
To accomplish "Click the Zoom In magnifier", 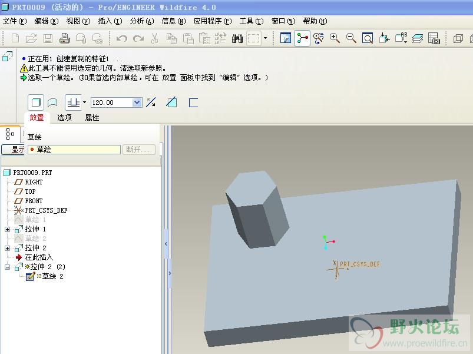I will (x=335, y=38).
